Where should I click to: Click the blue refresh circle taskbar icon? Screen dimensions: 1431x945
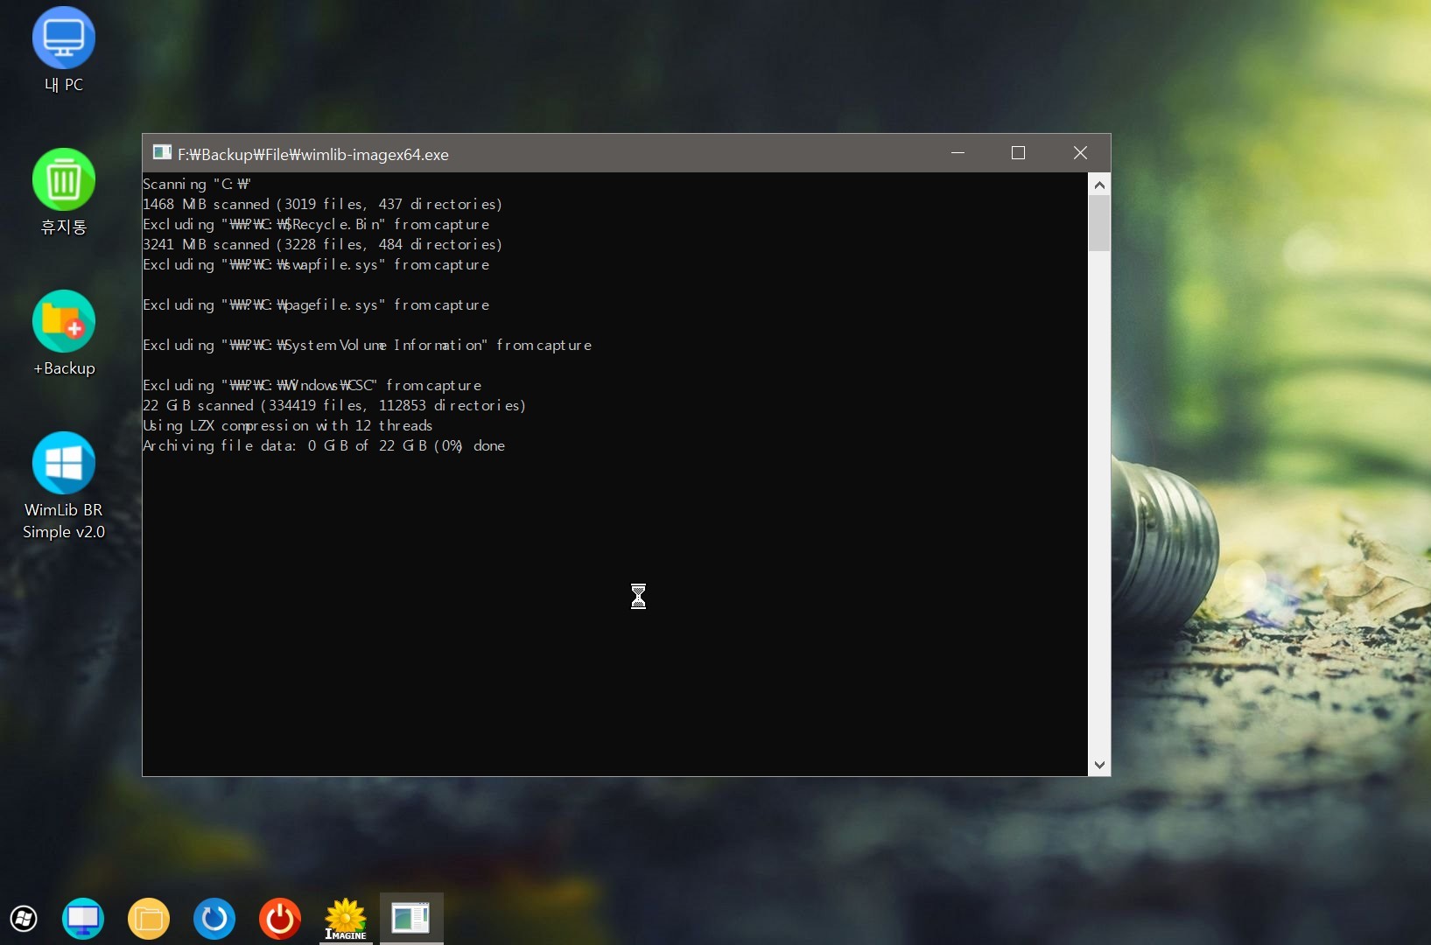click(214, 919)
